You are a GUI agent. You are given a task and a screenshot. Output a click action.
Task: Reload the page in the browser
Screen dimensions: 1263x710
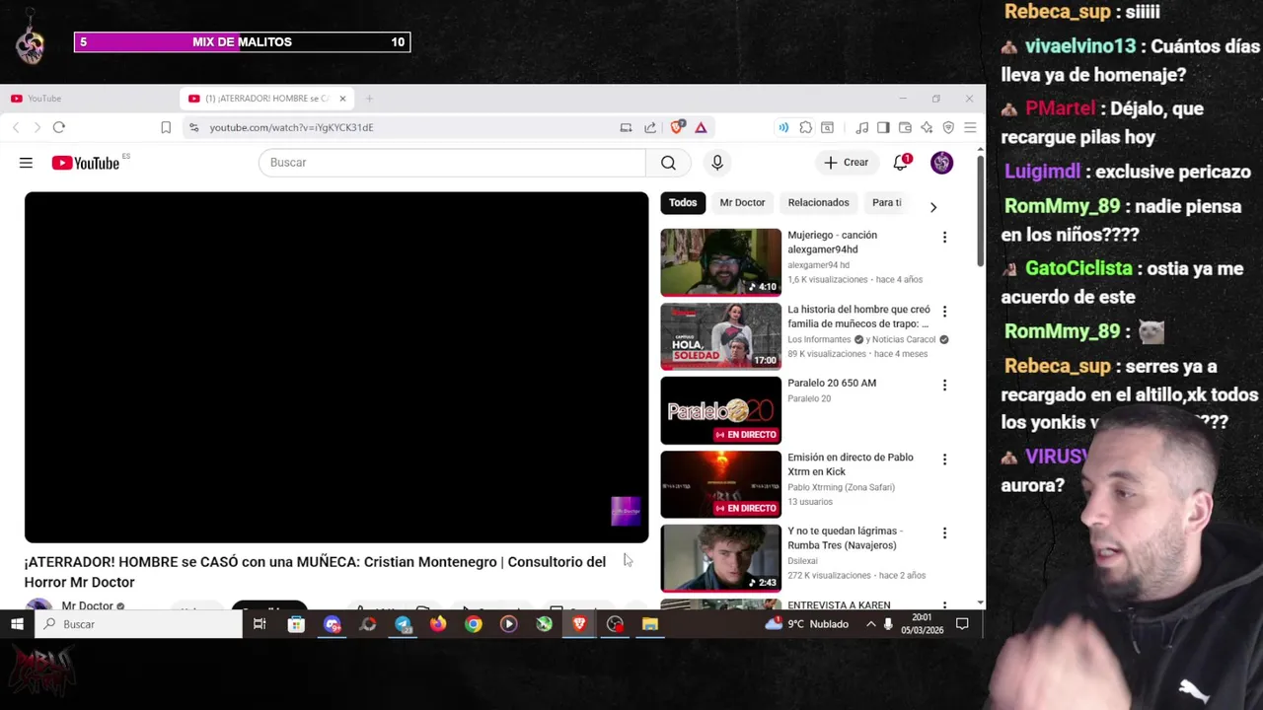pos(59,127)
